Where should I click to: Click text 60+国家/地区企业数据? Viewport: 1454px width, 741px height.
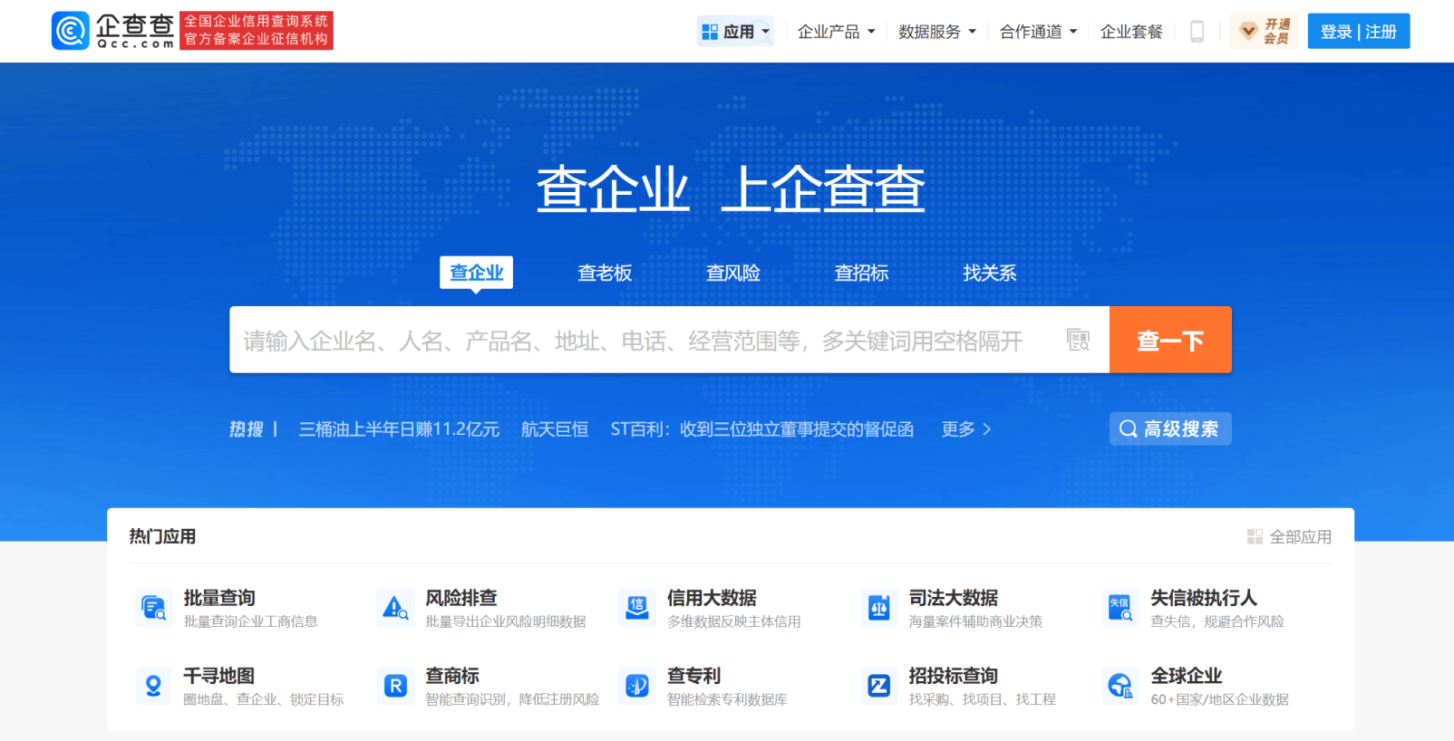point(1219,699)
